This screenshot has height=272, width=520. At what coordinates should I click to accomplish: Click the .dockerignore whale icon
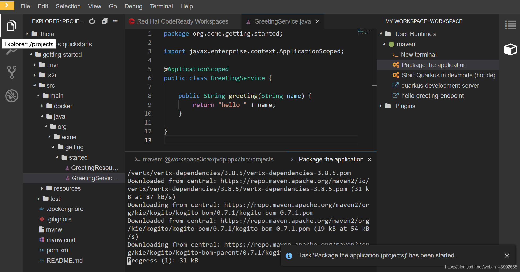pos(42,209)
